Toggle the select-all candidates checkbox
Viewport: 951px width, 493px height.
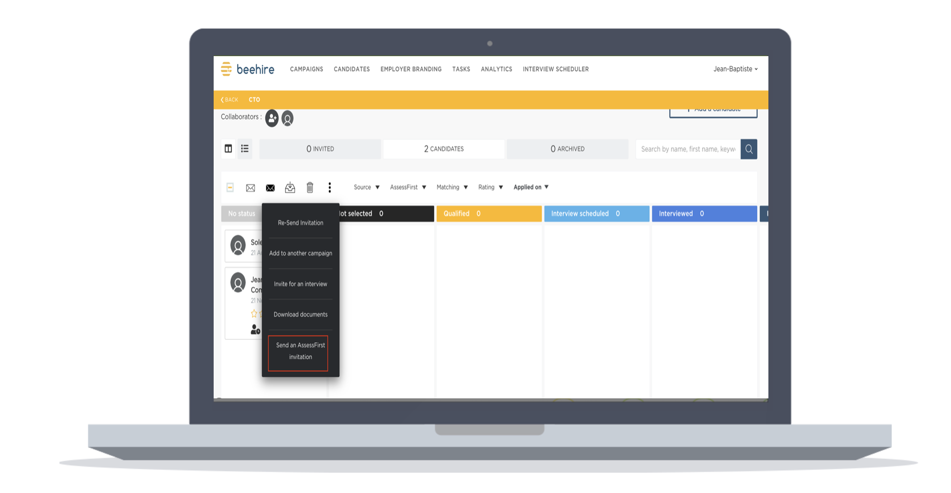tap(230, 187)
